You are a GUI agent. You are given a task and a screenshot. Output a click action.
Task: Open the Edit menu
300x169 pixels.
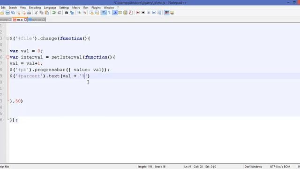3,8
